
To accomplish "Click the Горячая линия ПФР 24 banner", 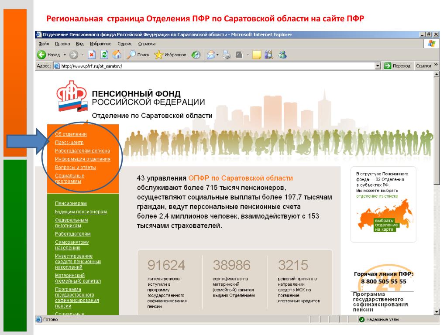I will [383, 278].
